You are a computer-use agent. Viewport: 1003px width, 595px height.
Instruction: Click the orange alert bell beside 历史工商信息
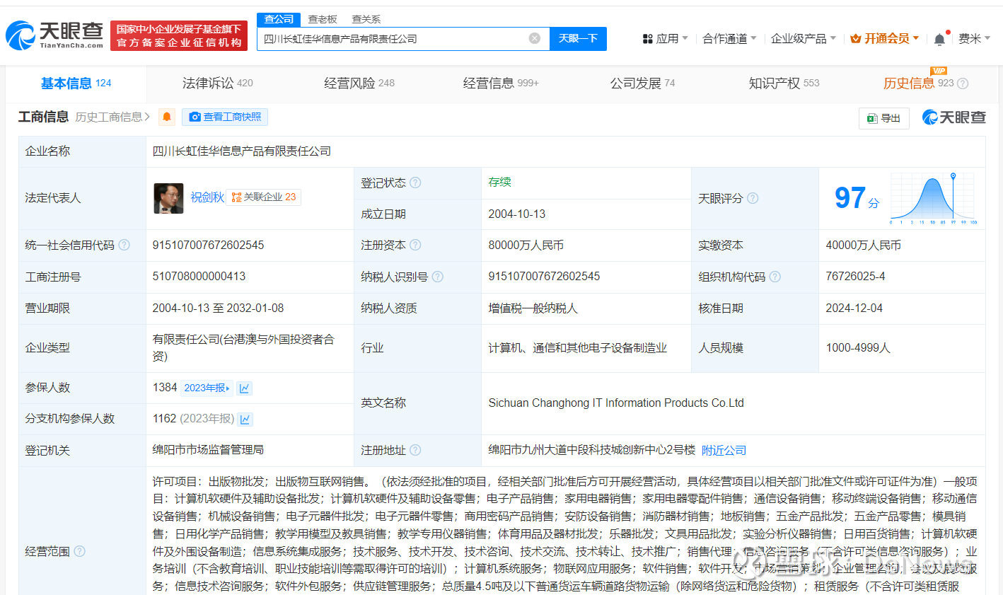point(167,117)
